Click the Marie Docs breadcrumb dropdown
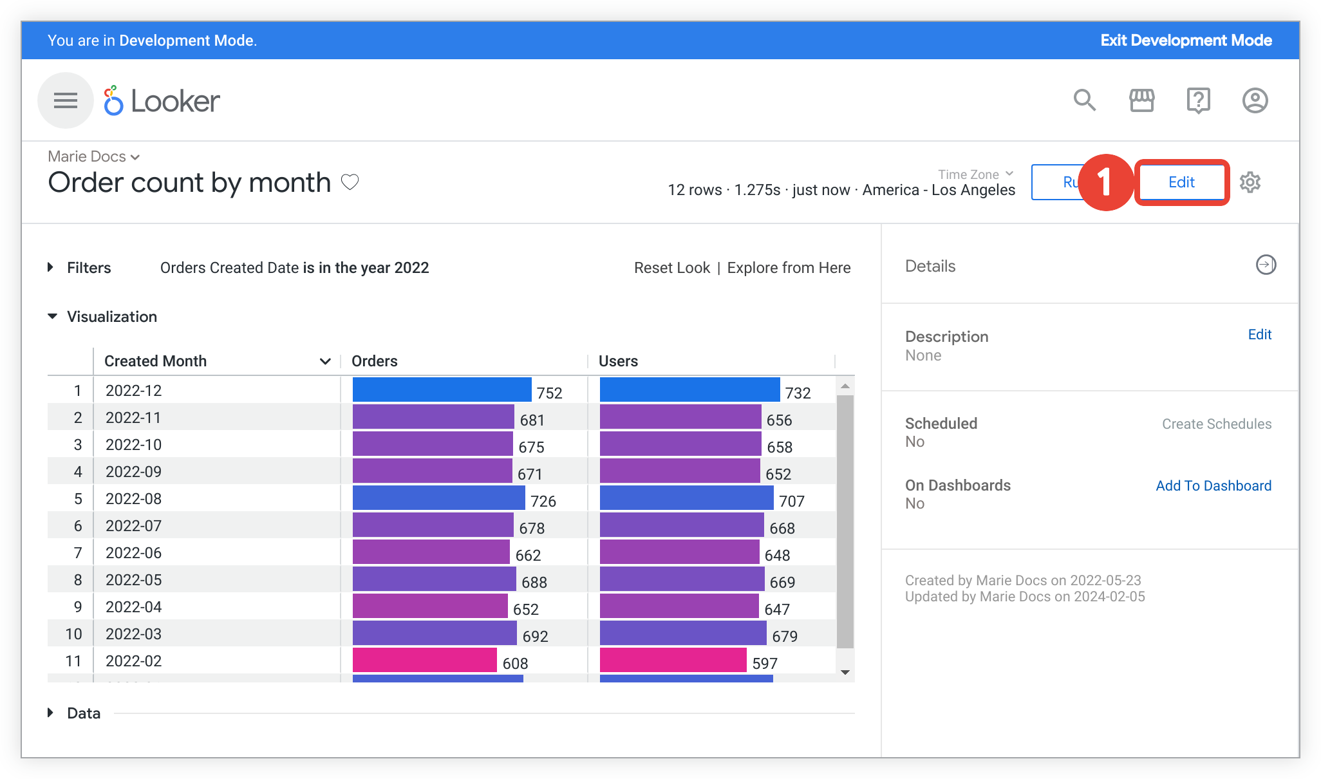 92,156
